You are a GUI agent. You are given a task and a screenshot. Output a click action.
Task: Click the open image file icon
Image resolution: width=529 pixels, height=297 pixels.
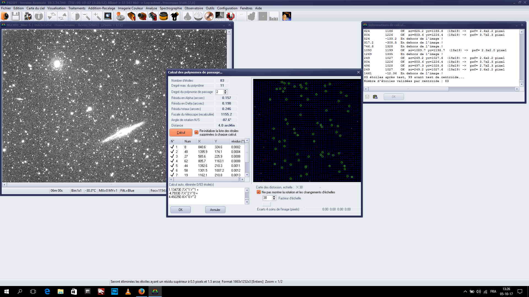[x=5, y=16]
